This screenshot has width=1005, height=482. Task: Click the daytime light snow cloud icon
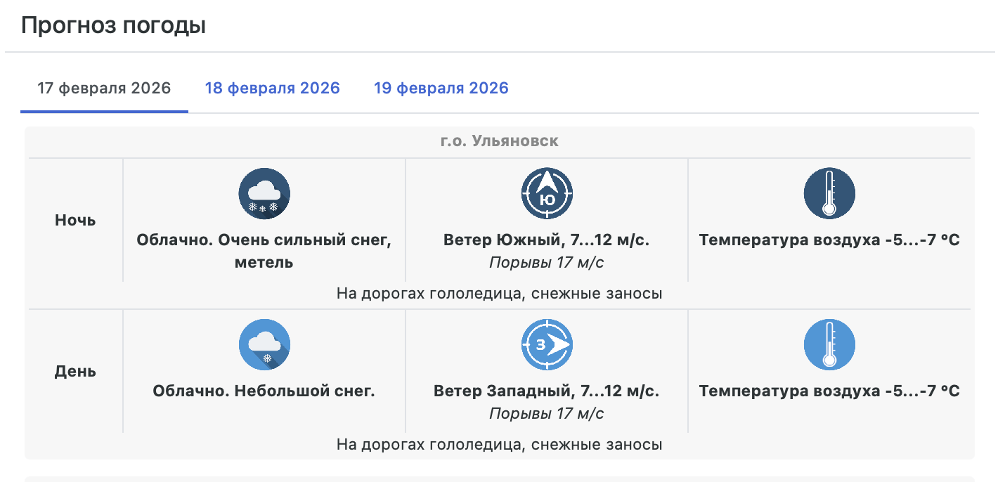pos(264,345)
